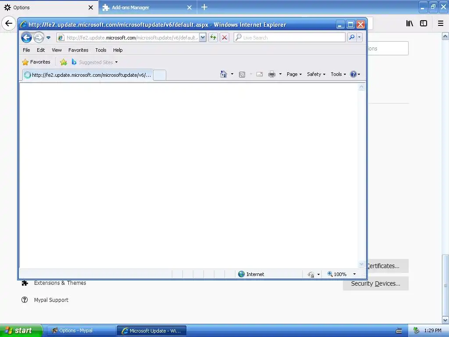This screenshot has height=337, width=449.
Task: Click the IE address bar URL field
Action: (x=132, y=38)
